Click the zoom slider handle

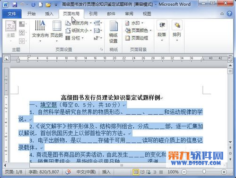coord(204,172)
